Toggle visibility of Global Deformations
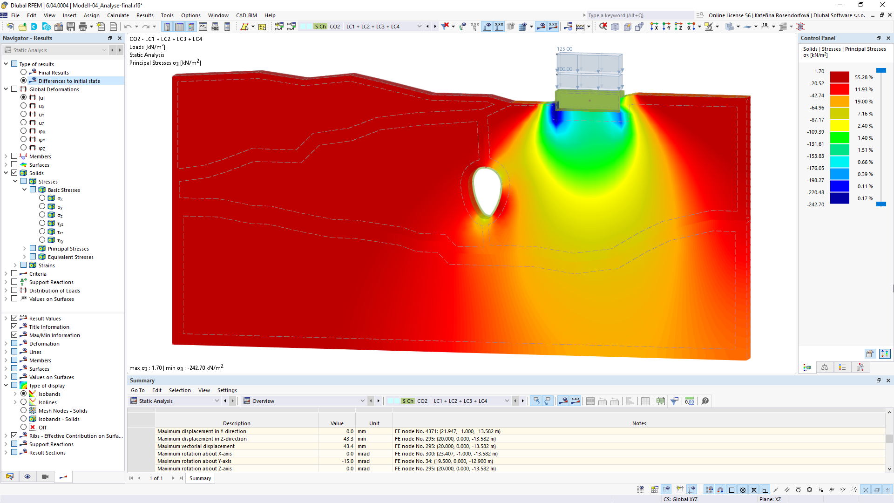Image resolution: width=894 pixels, height=503 pixels. point(14,89)
